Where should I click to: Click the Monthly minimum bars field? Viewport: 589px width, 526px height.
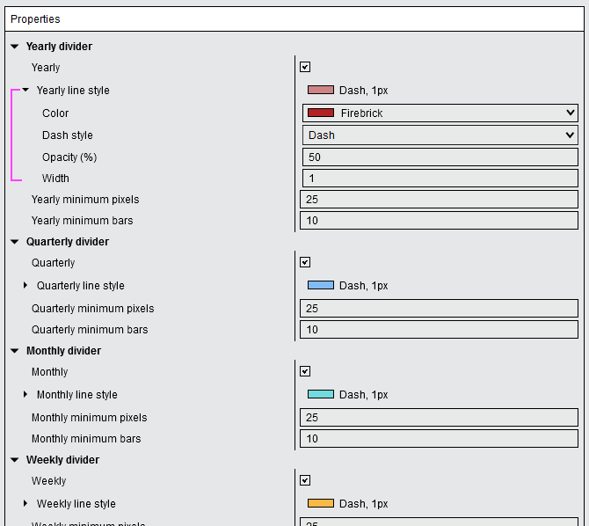[439, 439]
